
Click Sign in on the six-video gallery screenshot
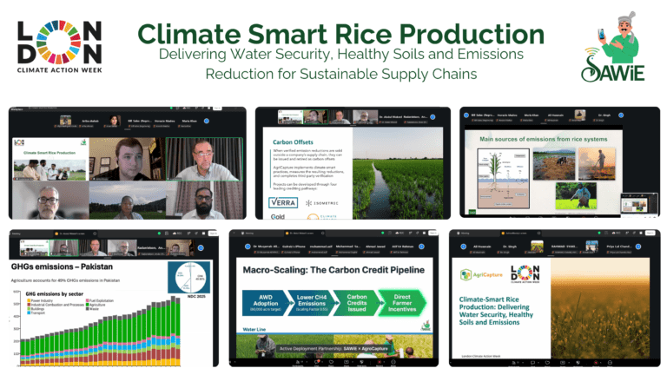coord(217,109)
